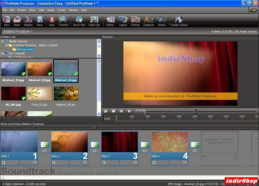
Task: Play Slide 2 using its small play icon
Action: point(54,162)
